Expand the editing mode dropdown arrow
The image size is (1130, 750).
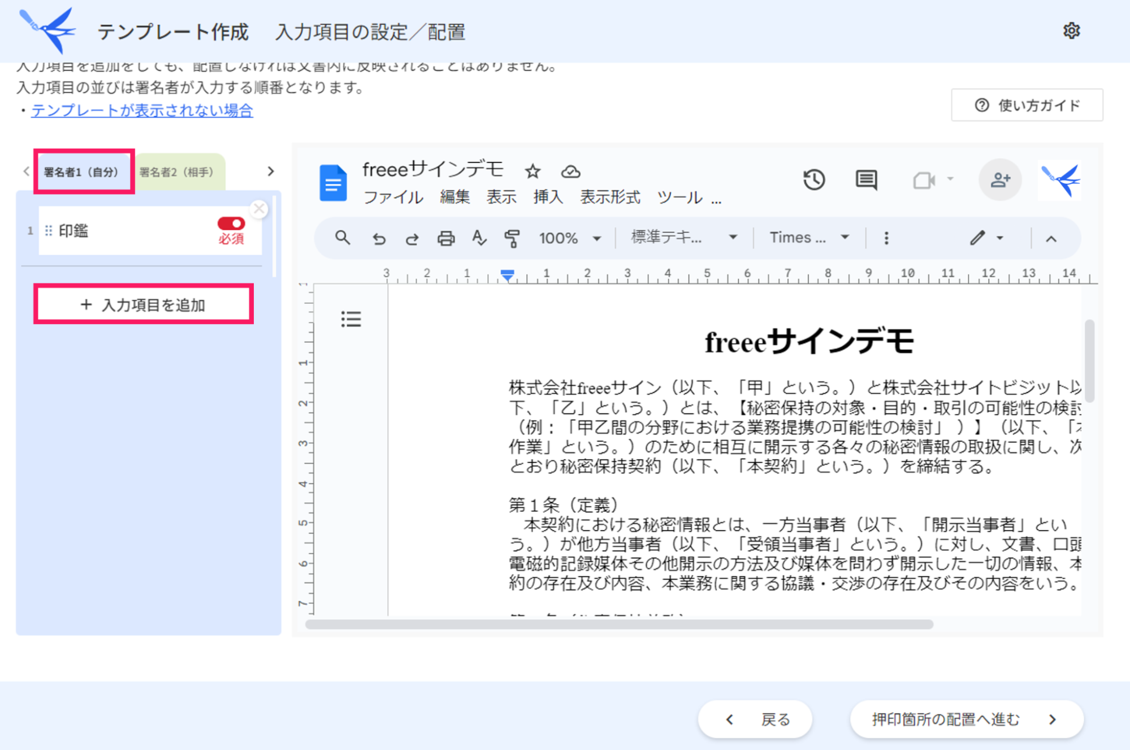click(x=1000, y=238)
